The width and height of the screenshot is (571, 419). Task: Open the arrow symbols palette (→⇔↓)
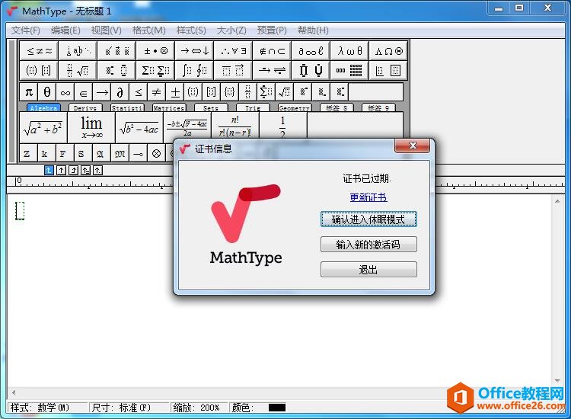[x=195, y=51]
